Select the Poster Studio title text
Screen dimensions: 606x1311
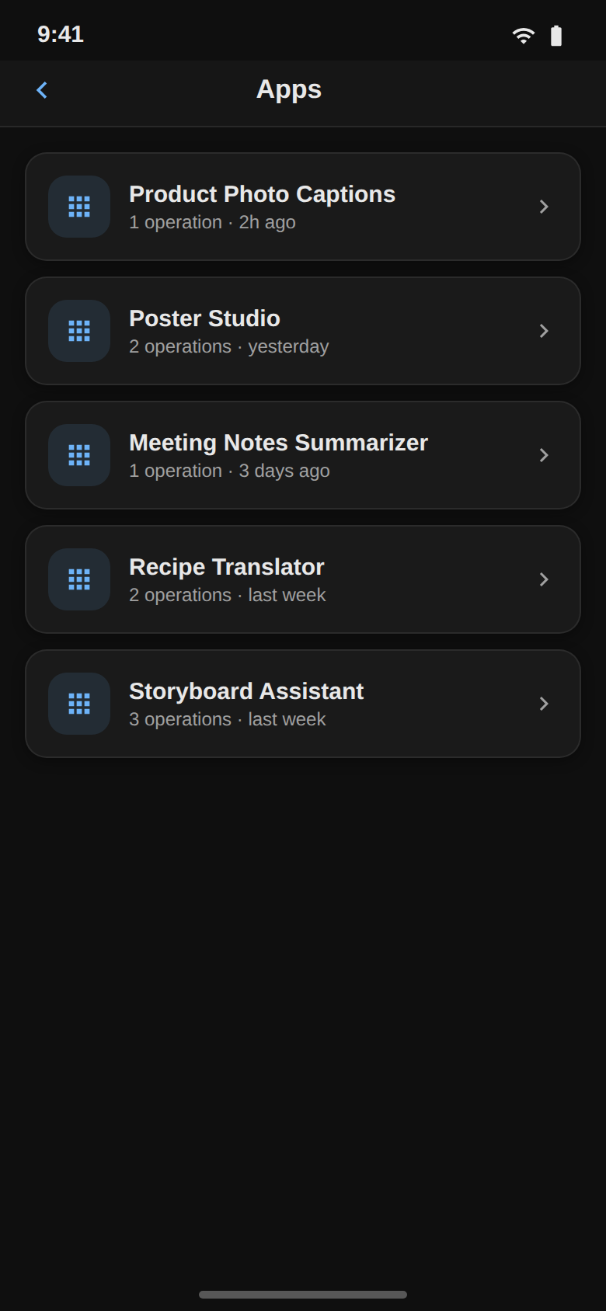204,318
